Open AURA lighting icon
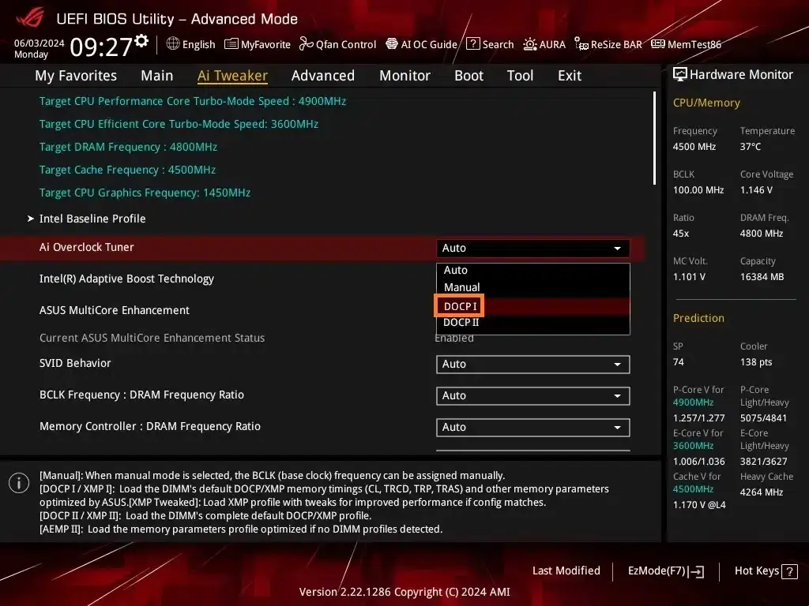 point(530,44)
